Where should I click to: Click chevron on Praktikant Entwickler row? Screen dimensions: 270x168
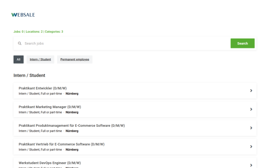pyautogui.click(x=251, y=90)
